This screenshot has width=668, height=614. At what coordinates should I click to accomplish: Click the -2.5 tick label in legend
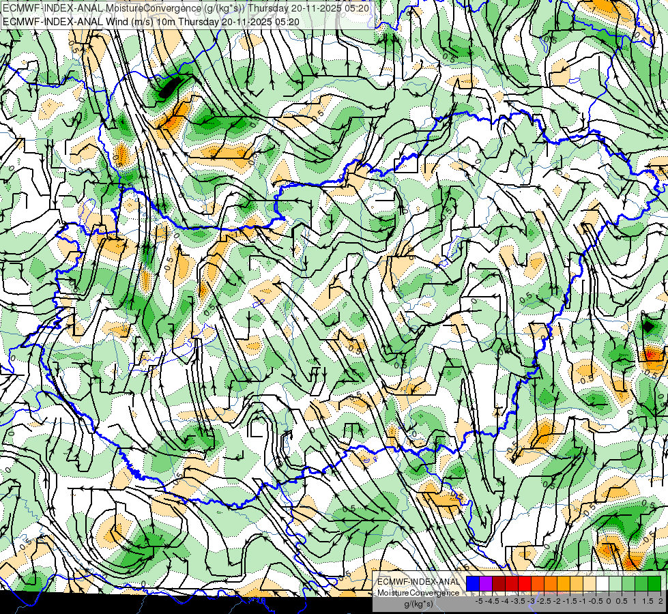(544, 601)
